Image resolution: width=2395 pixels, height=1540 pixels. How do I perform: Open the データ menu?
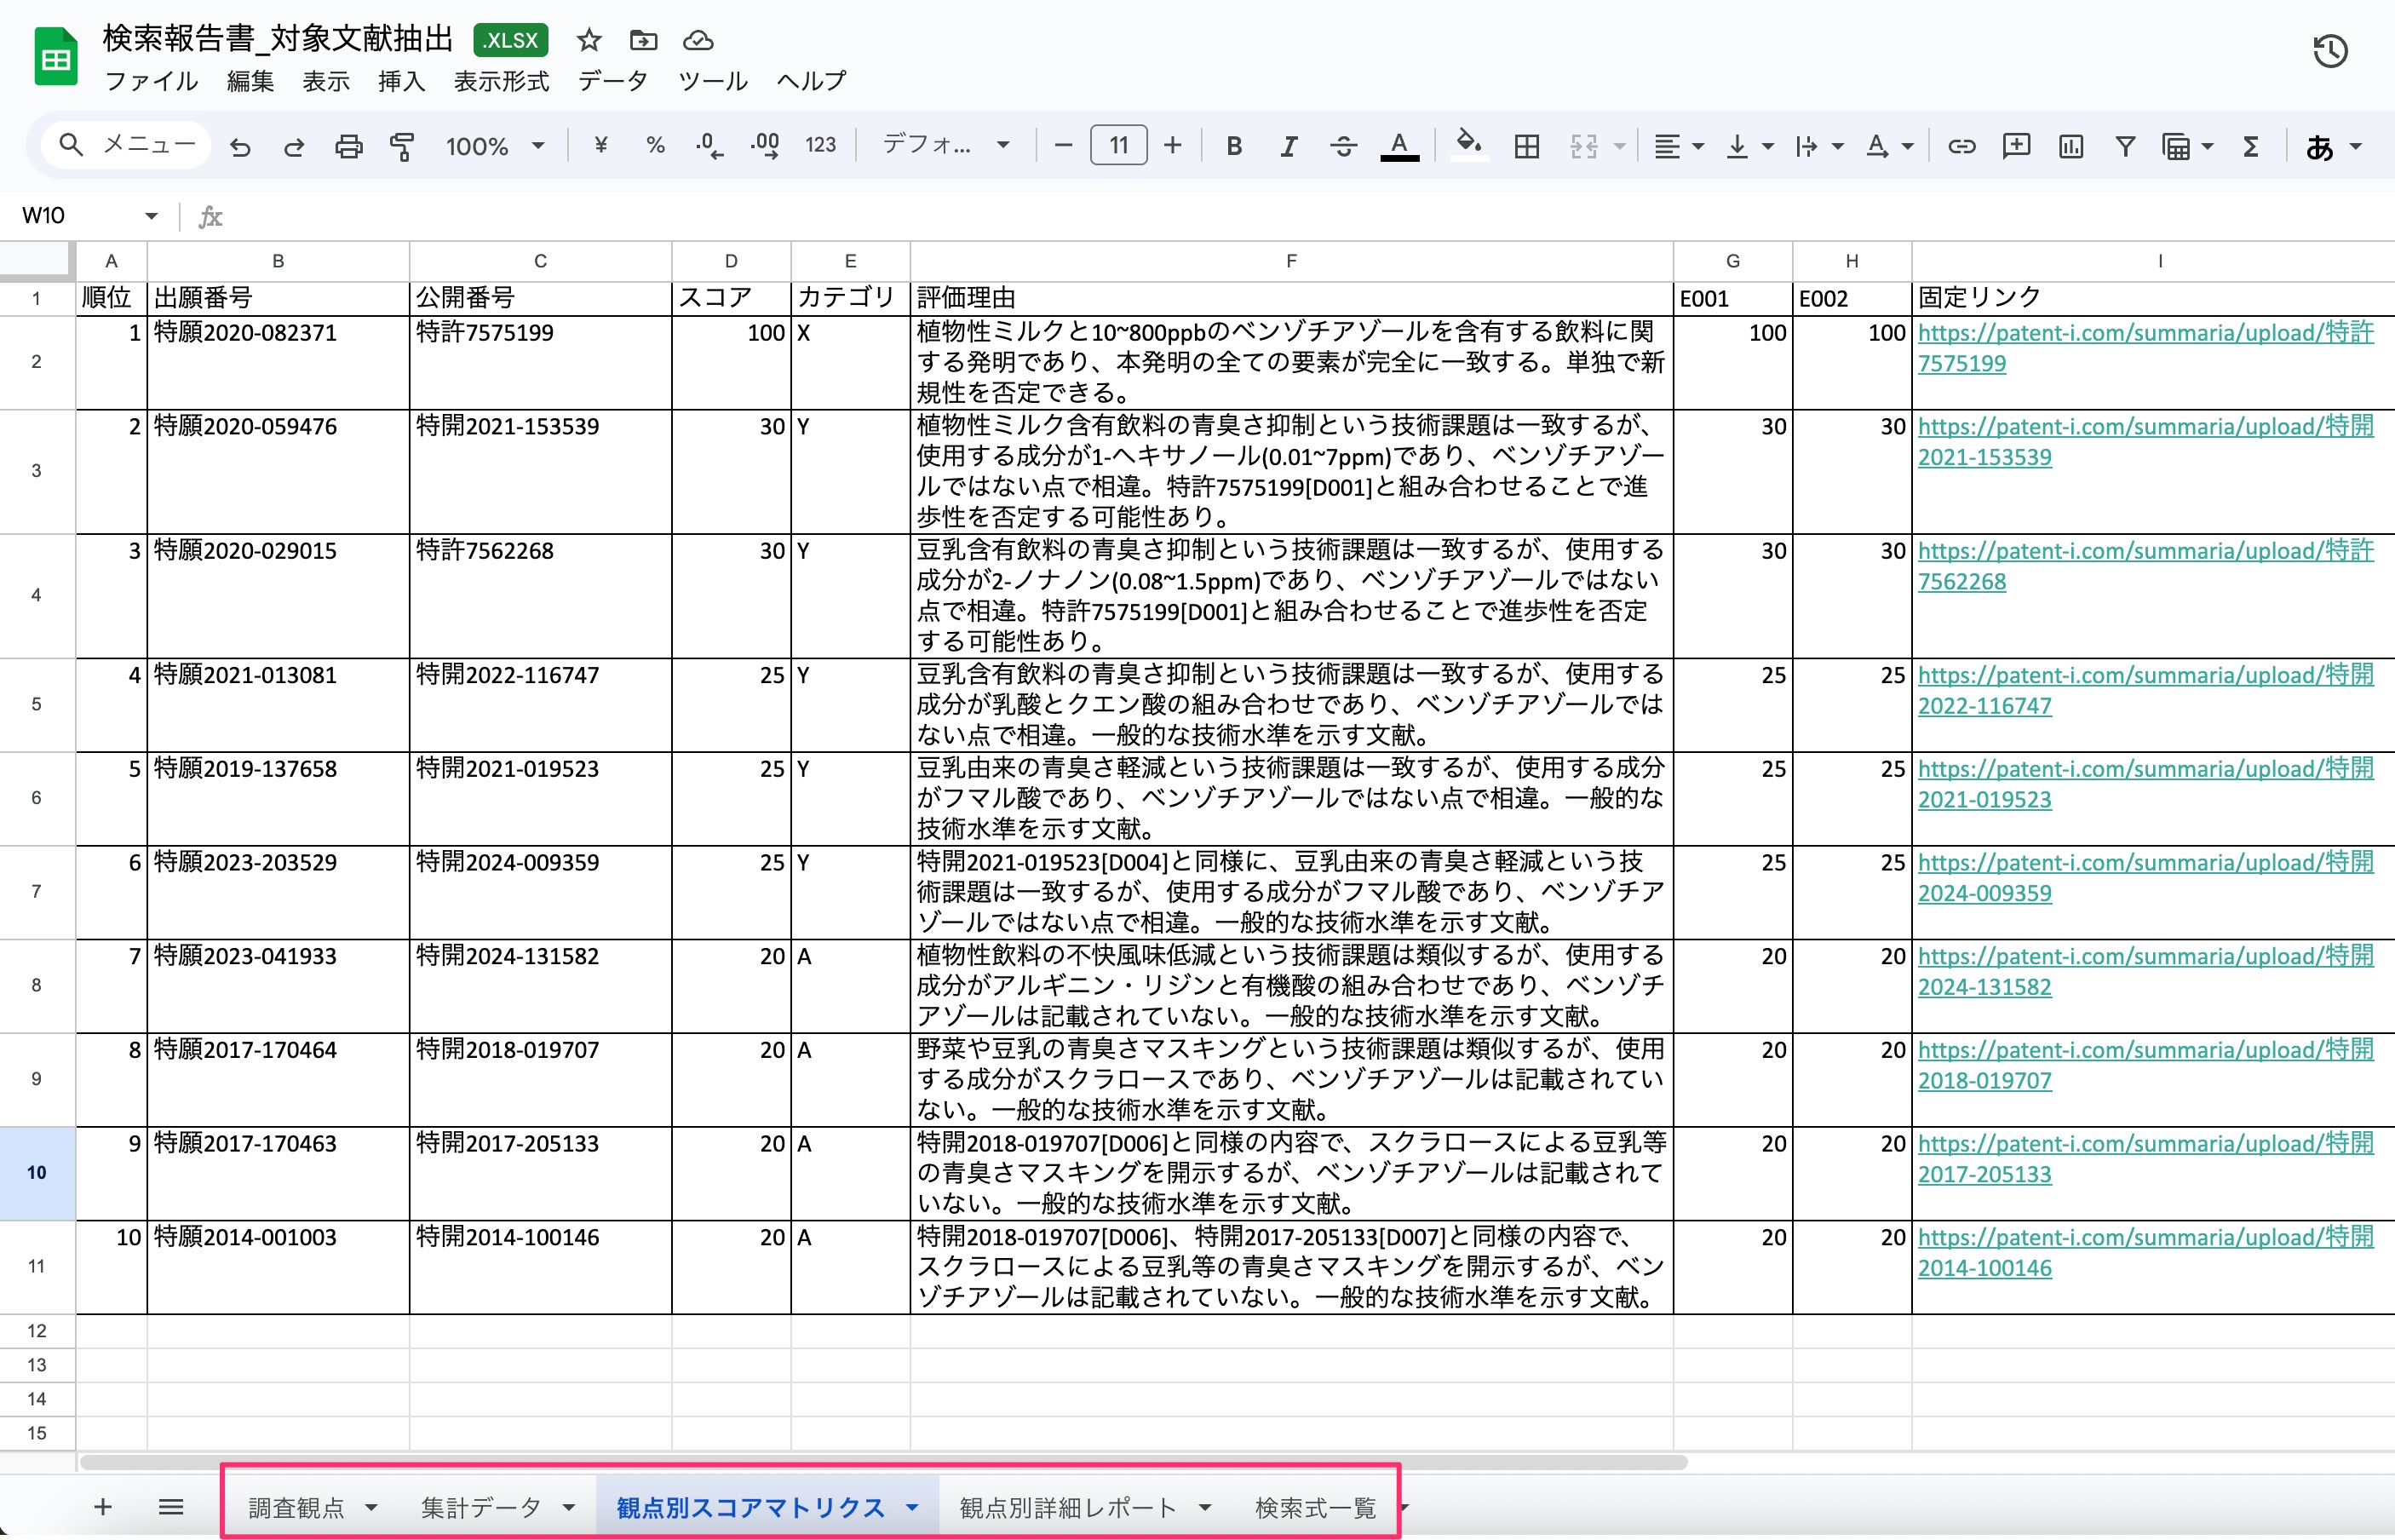(612, 81)
